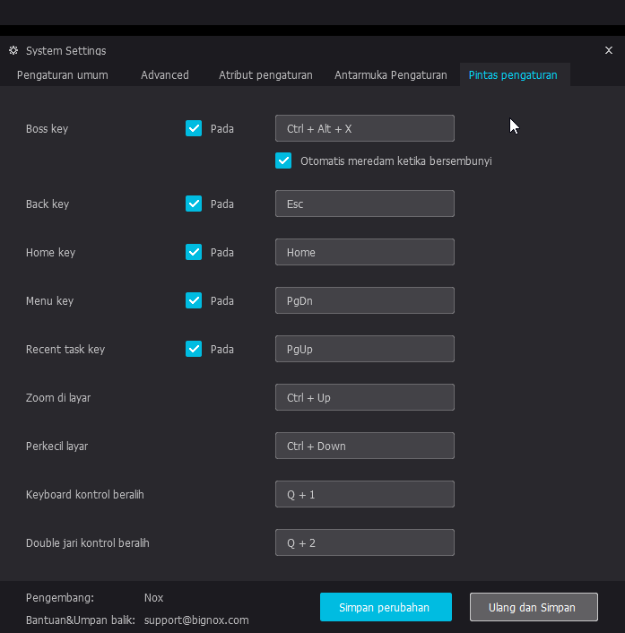
Task: Uncheck the Menu key checkbox
Action: 194,300
